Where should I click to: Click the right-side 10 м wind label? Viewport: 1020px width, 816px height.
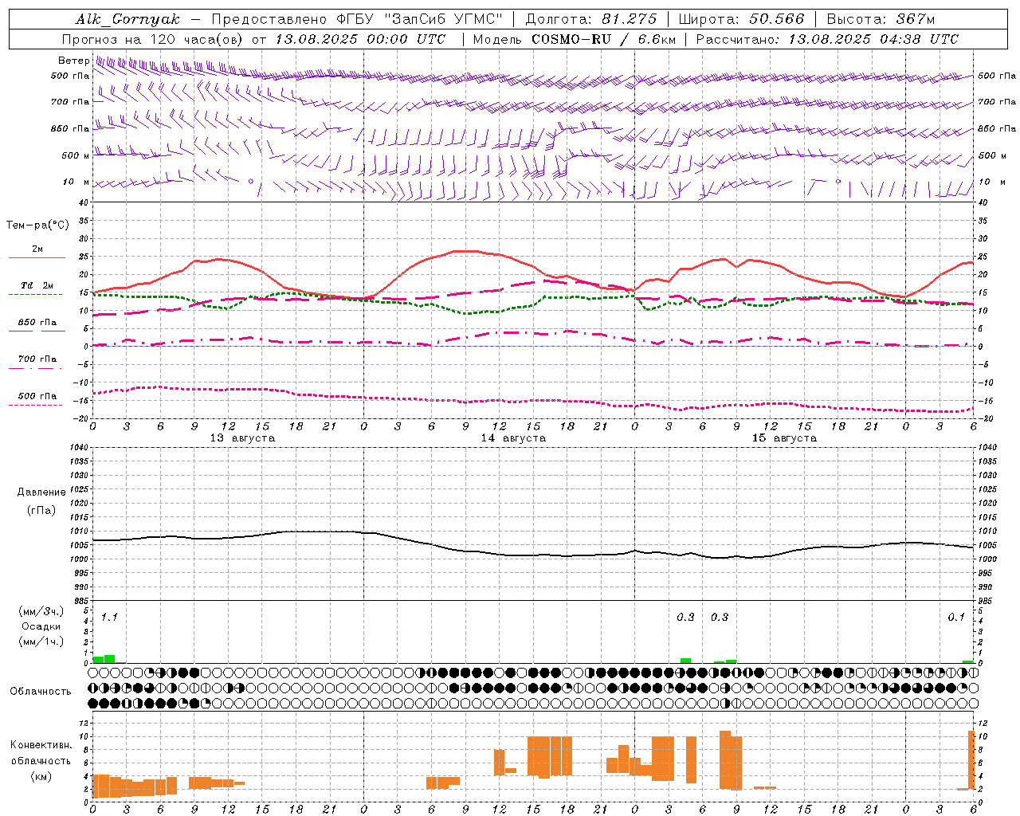(992, 182)
